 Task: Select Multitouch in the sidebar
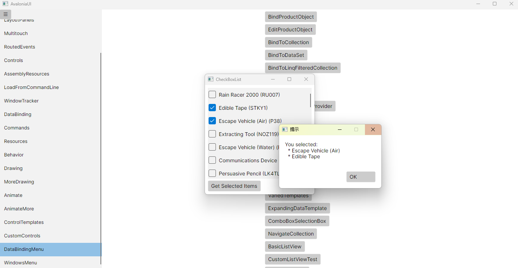pos(50,33)
